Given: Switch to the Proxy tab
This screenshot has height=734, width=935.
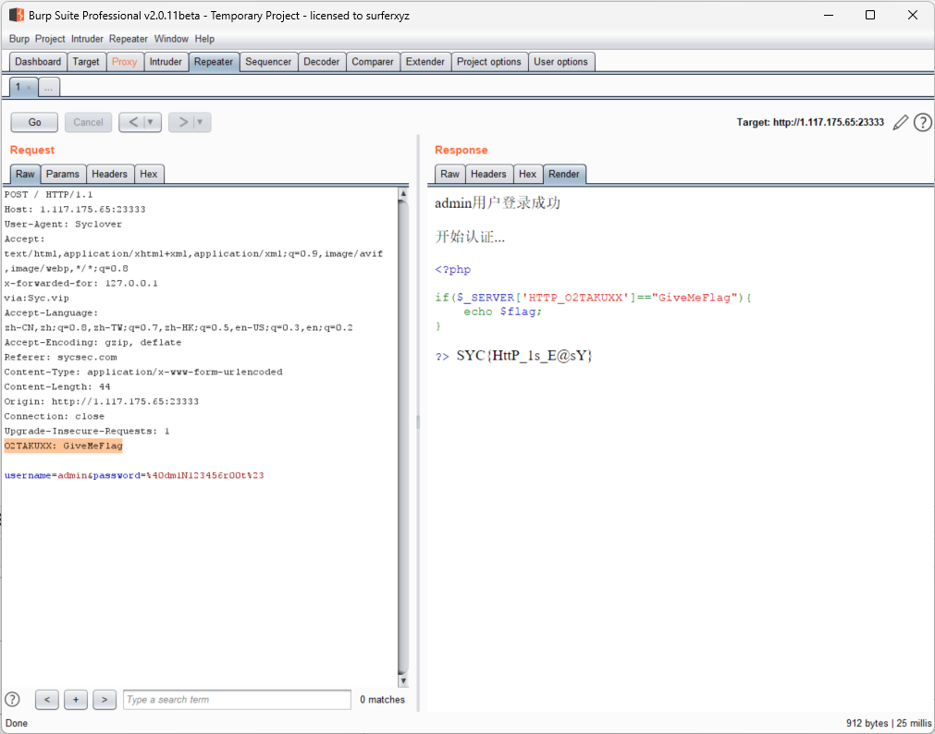Looking at the screenshot, I should click(124, 62).
